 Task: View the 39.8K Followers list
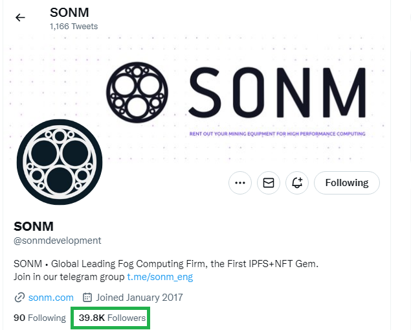(112, 318)
